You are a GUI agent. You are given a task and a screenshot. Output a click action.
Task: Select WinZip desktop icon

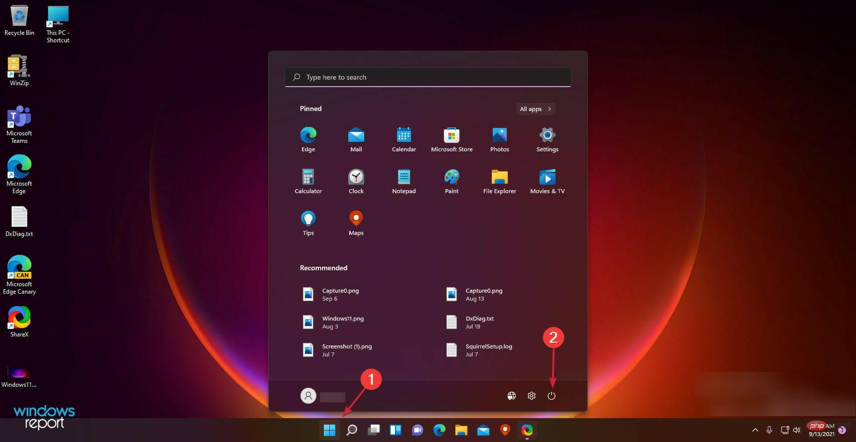19,70
